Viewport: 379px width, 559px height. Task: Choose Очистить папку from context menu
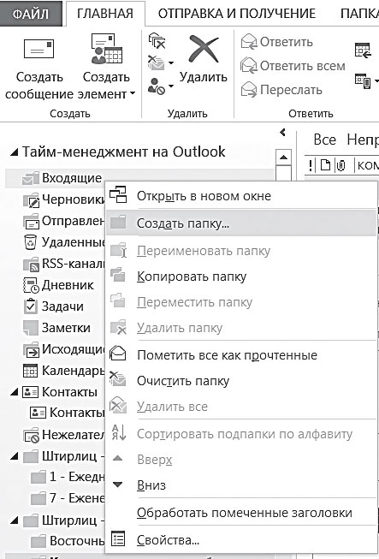(241, 381)
